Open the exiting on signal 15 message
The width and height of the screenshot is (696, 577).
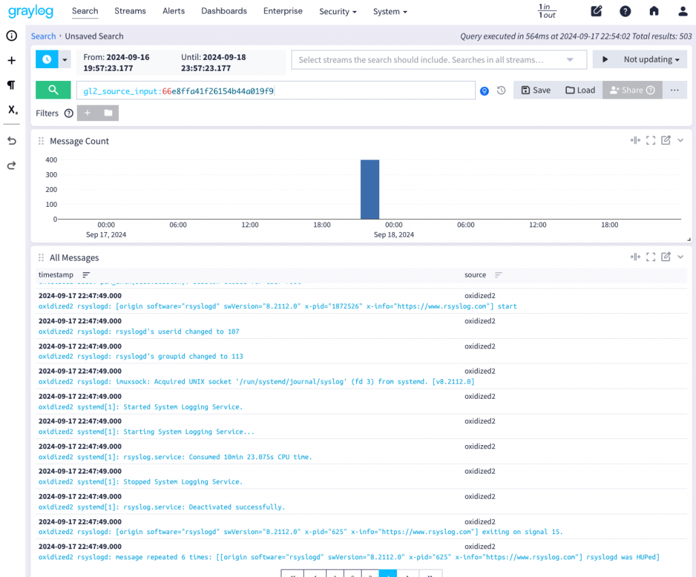point(300,532)
